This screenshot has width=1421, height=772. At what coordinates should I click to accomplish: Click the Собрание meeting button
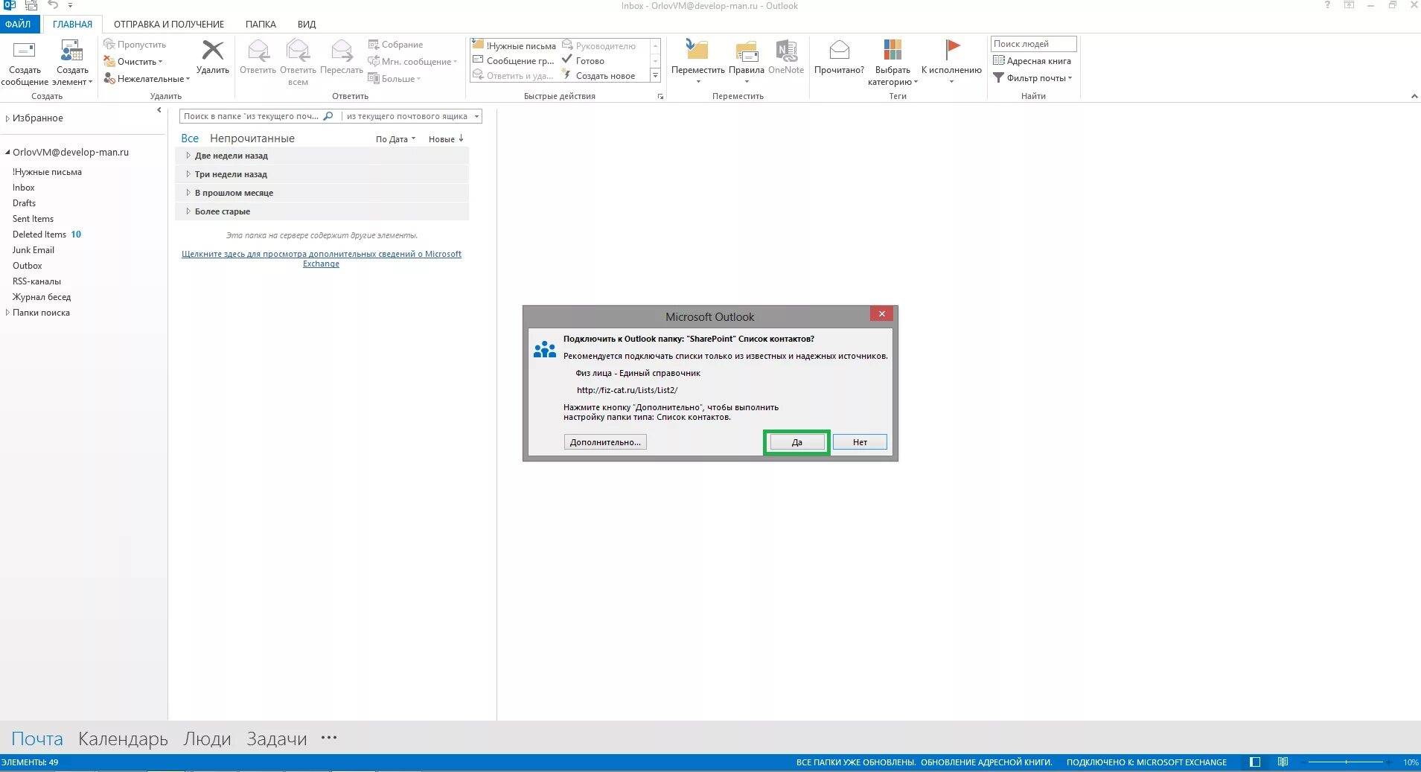395,45
